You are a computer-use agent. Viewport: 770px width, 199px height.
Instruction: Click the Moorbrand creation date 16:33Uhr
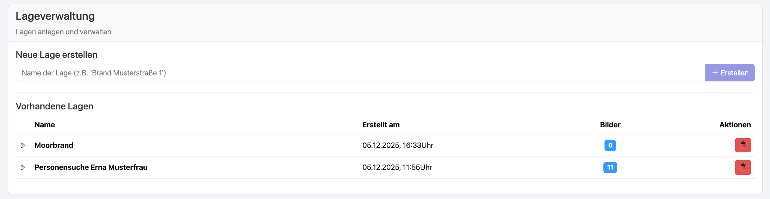coord(398,145)
